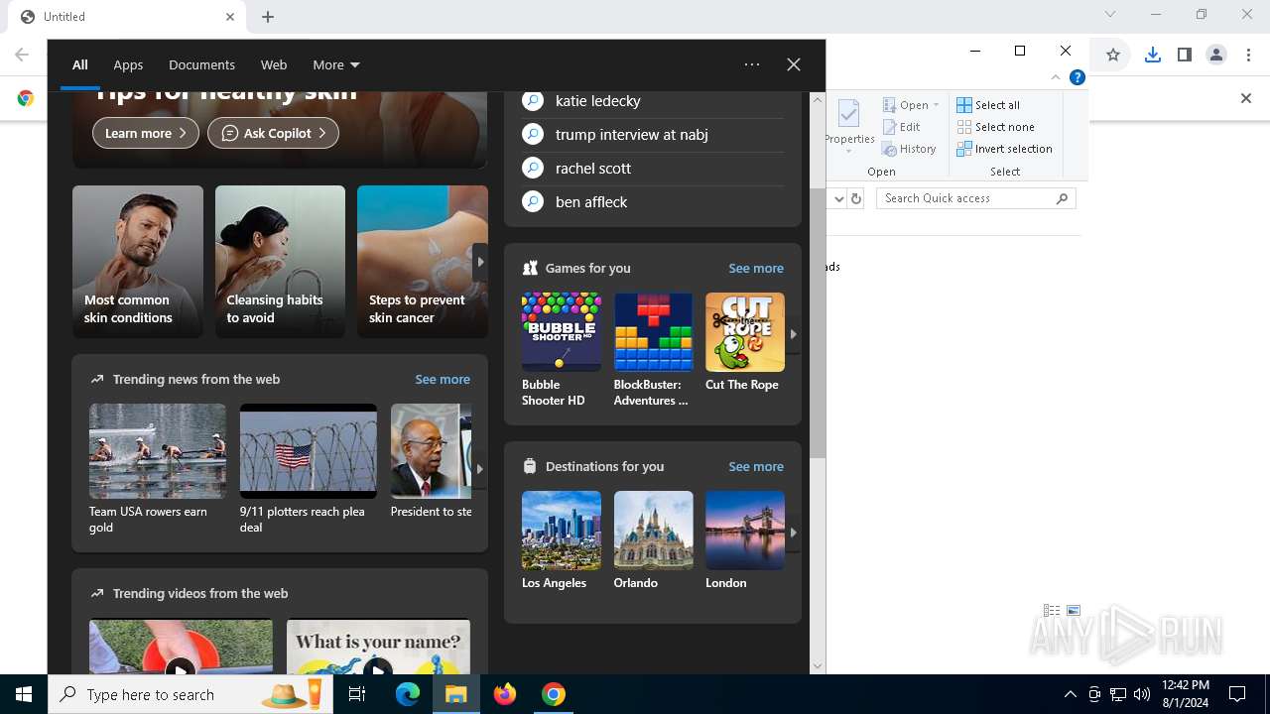Open the Bubble Shooter HD game icon
The image size is (1270, 714).
562,331
